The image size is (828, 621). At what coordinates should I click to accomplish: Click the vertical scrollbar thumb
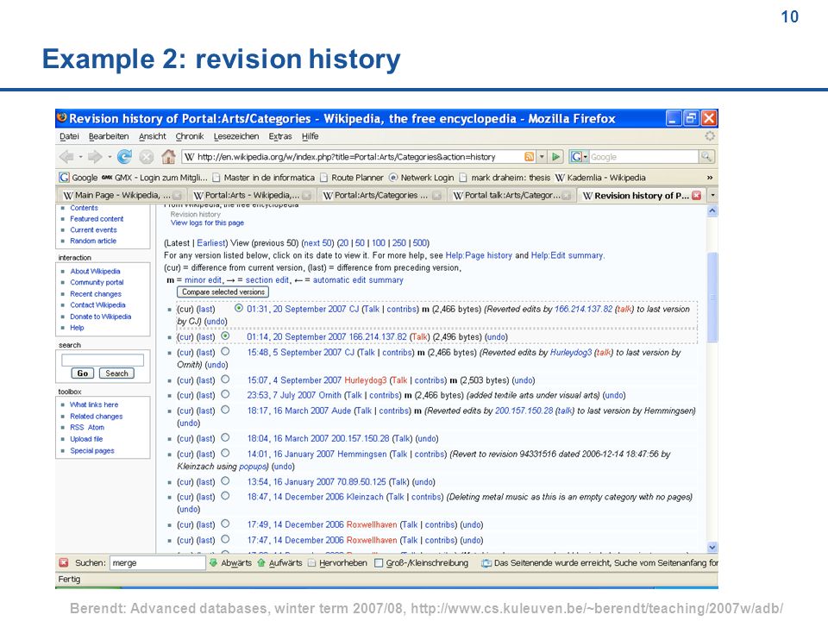[x=712, y=297]
